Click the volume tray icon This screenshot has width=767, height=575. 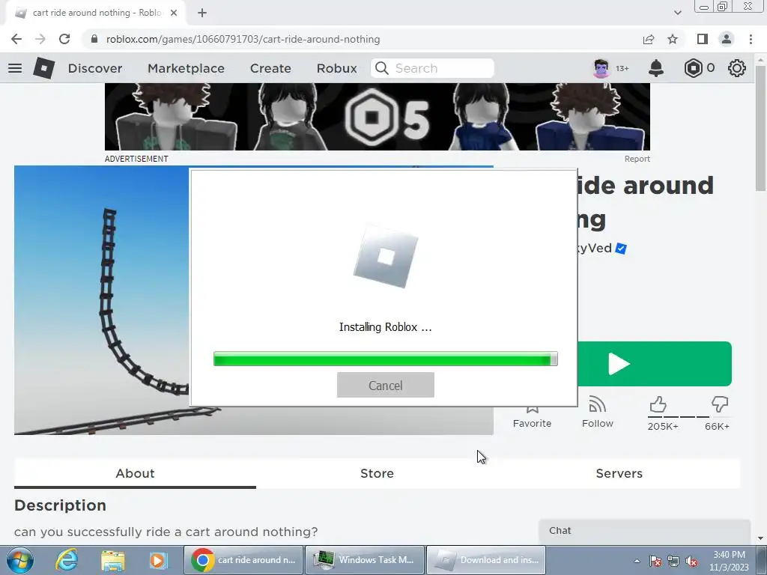coord(691,561)
